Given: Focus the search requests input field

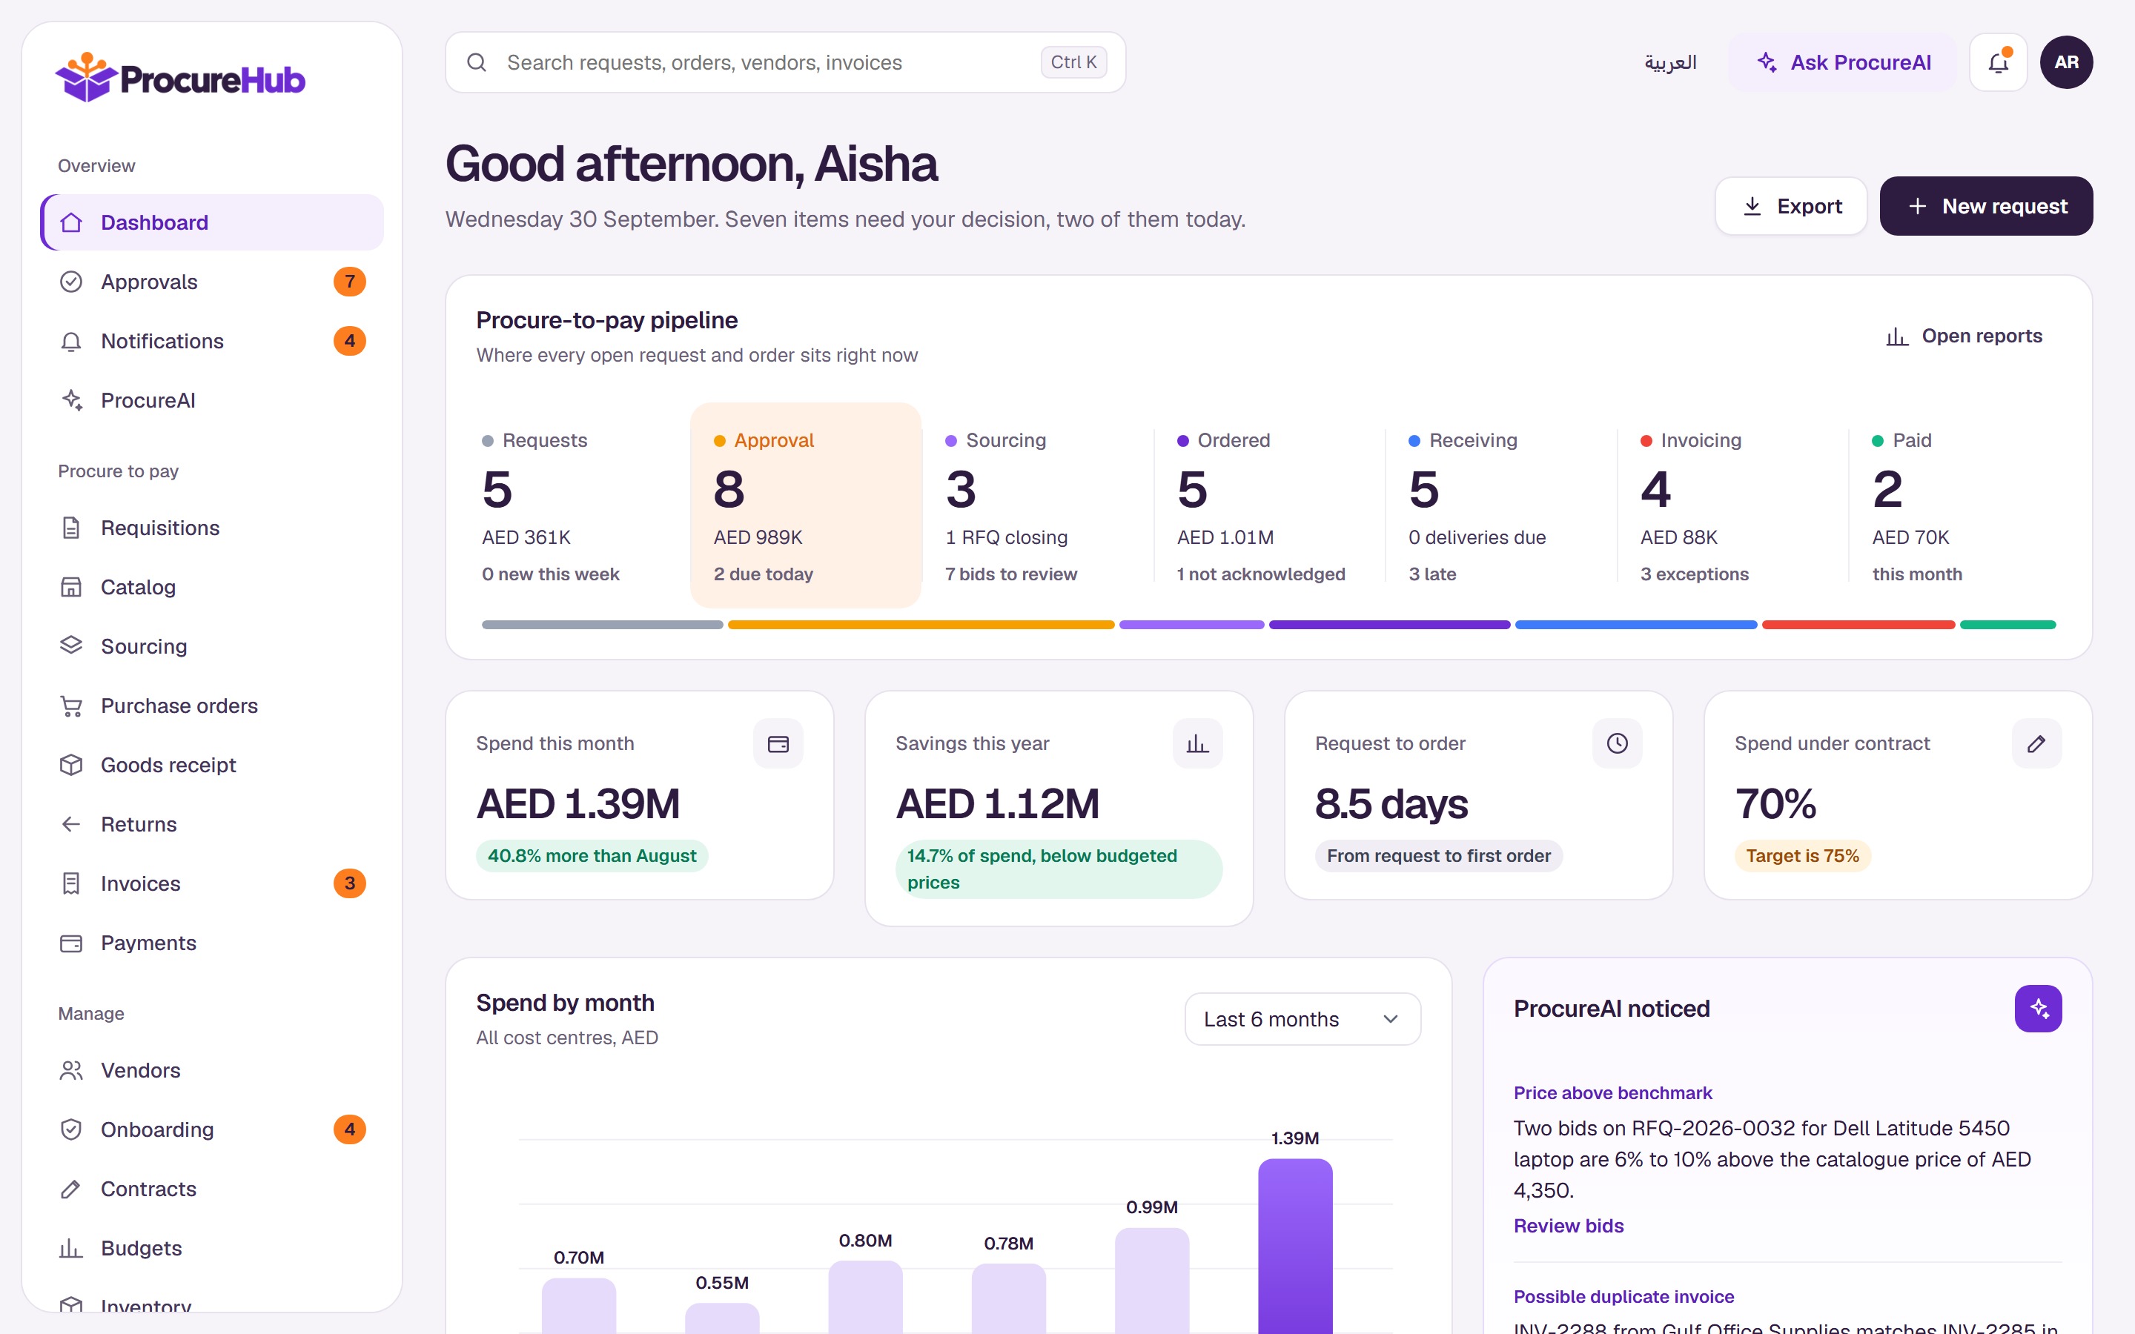Looking at the screenshot, I should pyautogui.click(x=785, y=63).
